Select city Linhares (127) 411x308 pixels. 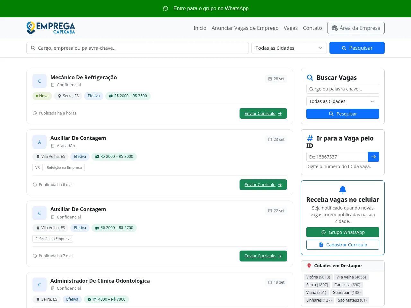click(319, 300)
